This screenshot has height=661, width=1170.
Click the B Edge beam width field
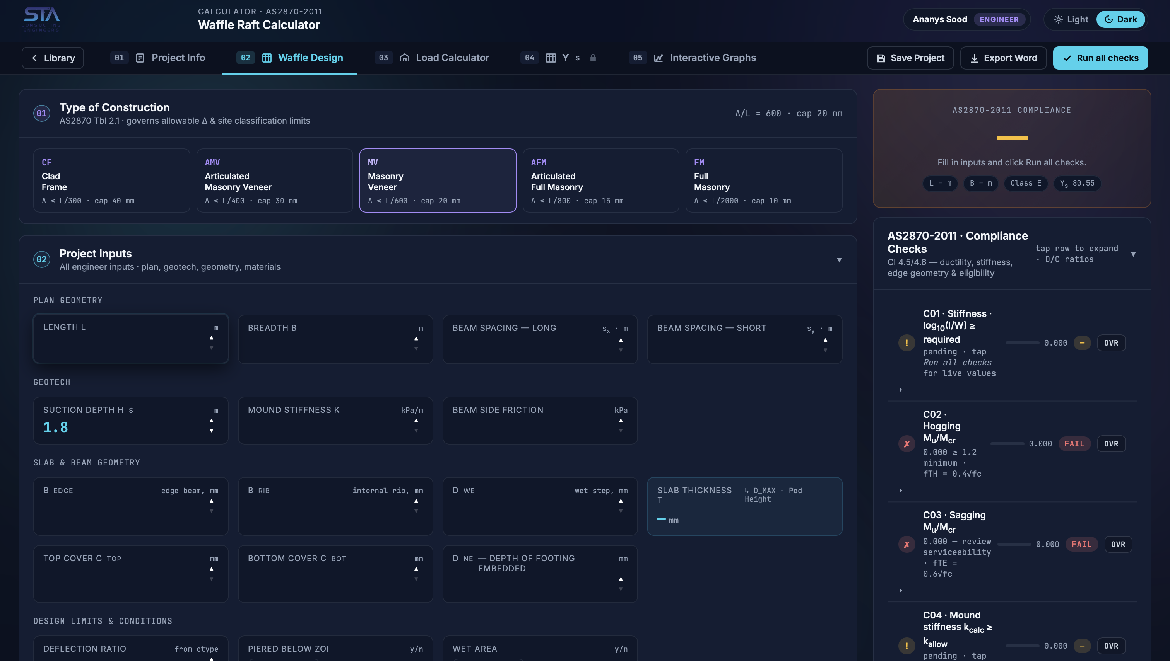point(131,507)
